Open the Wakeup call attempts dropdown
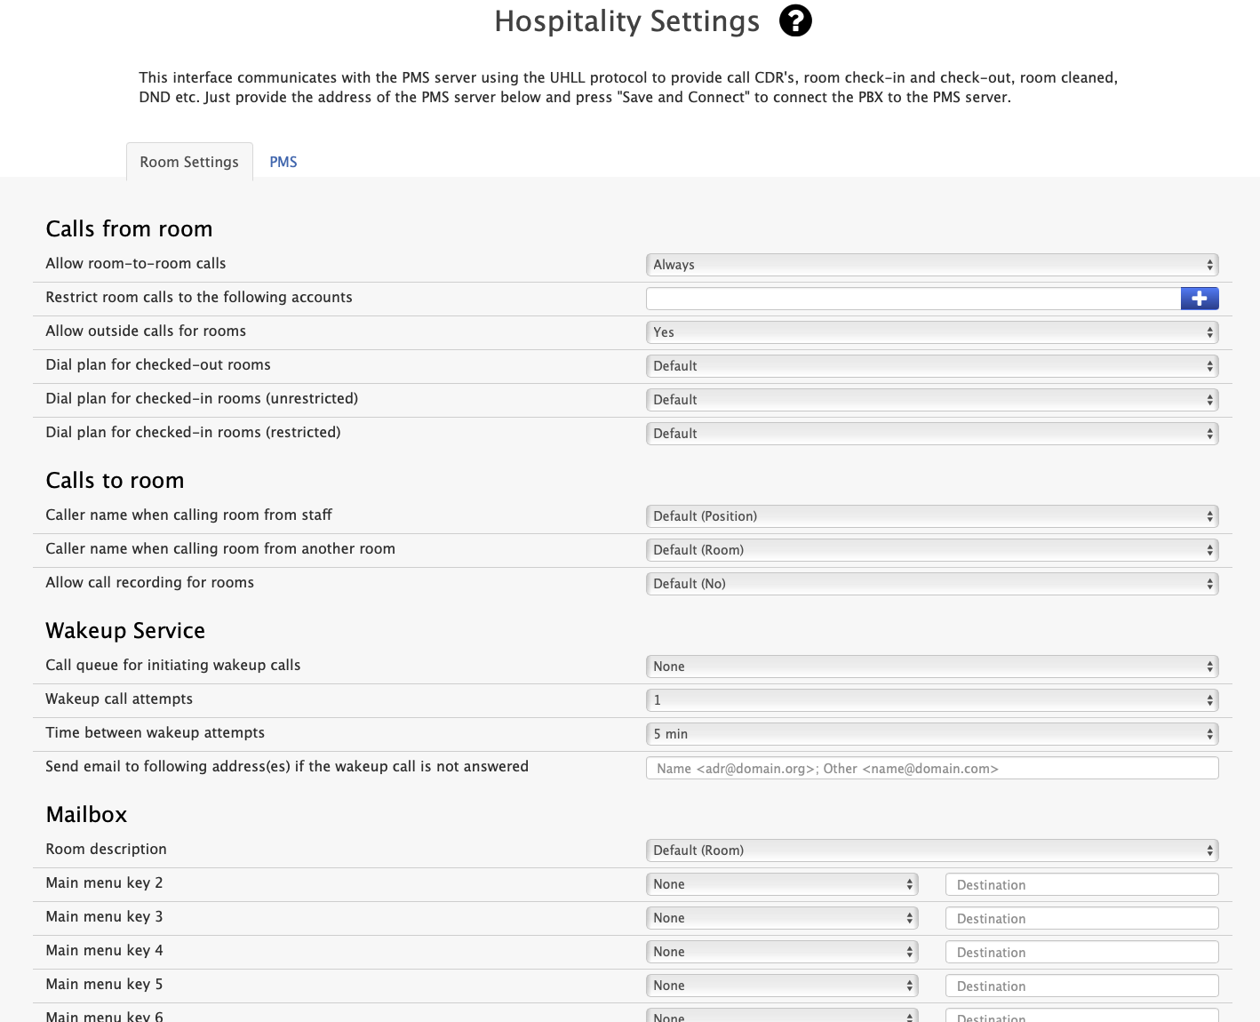The width and height of the screenshot is (1260, 1022). [x=931, y=700]
